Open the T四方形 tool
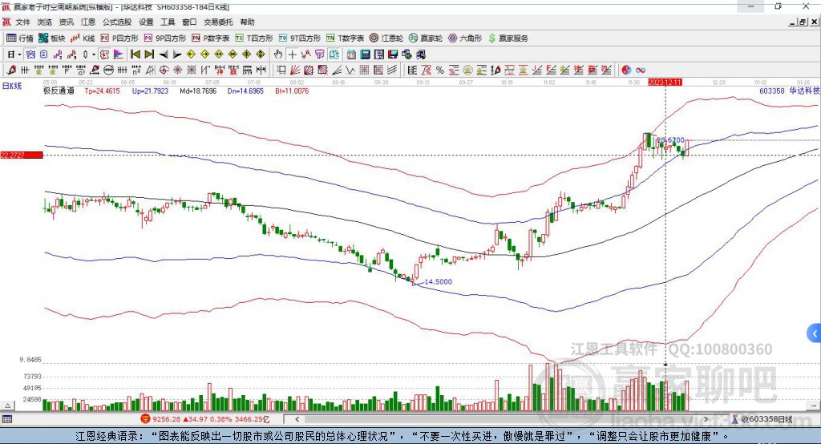This screenshot has width=821, height=444. [254, 38]
